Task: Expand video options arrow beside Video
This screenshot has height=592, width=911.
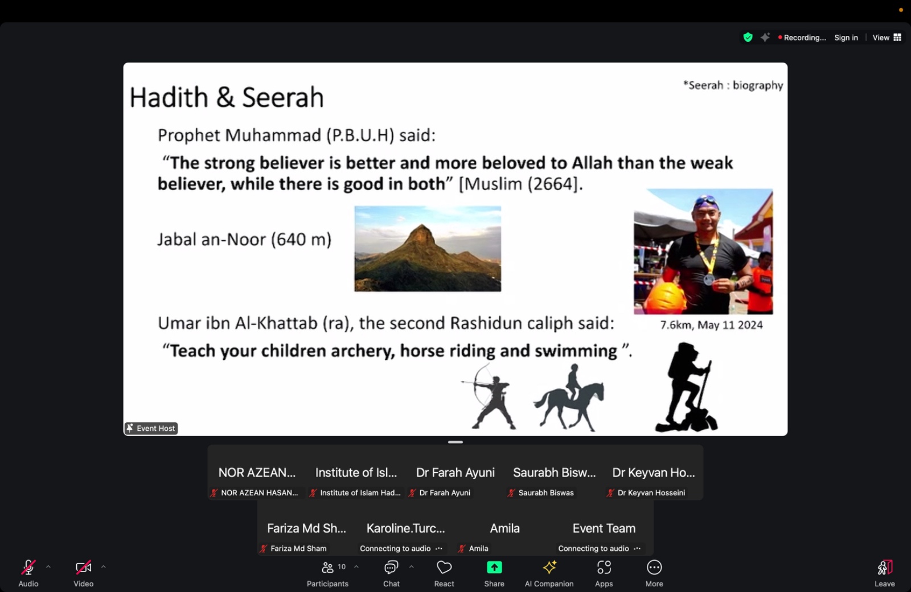Action: tap(103, 567)
